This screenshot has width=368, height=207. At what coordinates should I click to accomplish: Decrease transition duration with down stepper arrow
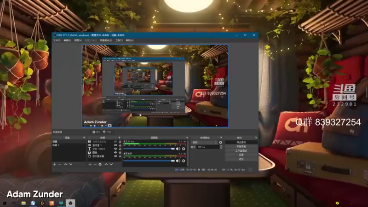[221, 148]
